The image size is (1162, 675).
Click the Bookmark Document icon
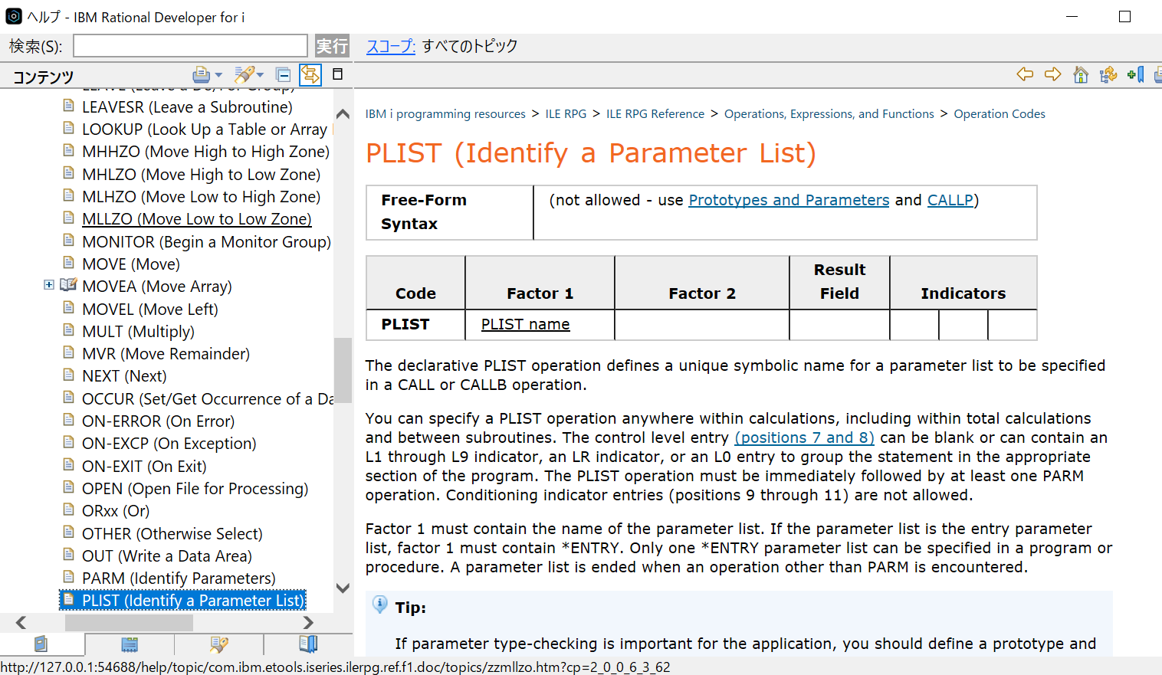click(x=1136, y=74)
